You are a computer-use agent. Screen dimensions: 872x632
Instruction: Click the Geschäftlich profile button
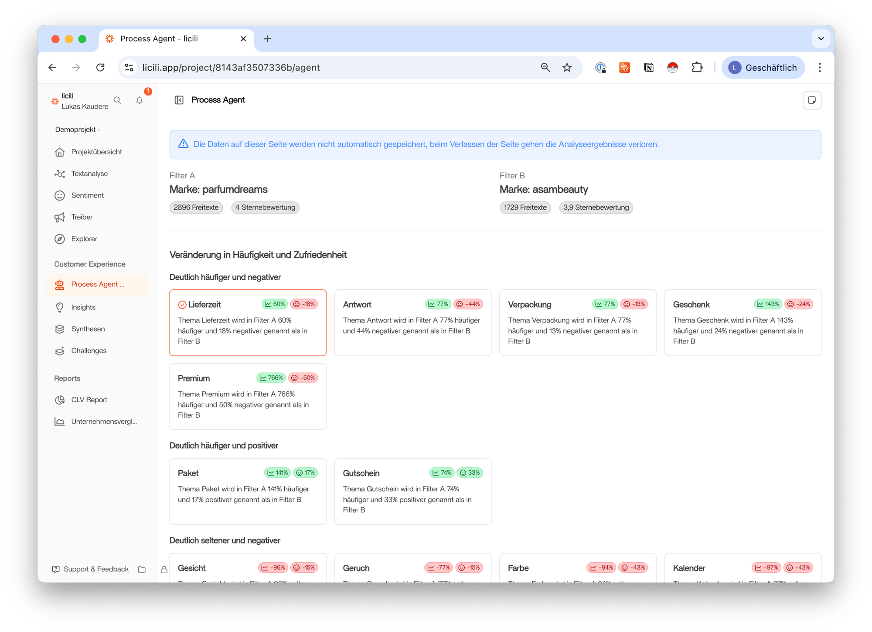pyautogui.click(x=763, y=68)
